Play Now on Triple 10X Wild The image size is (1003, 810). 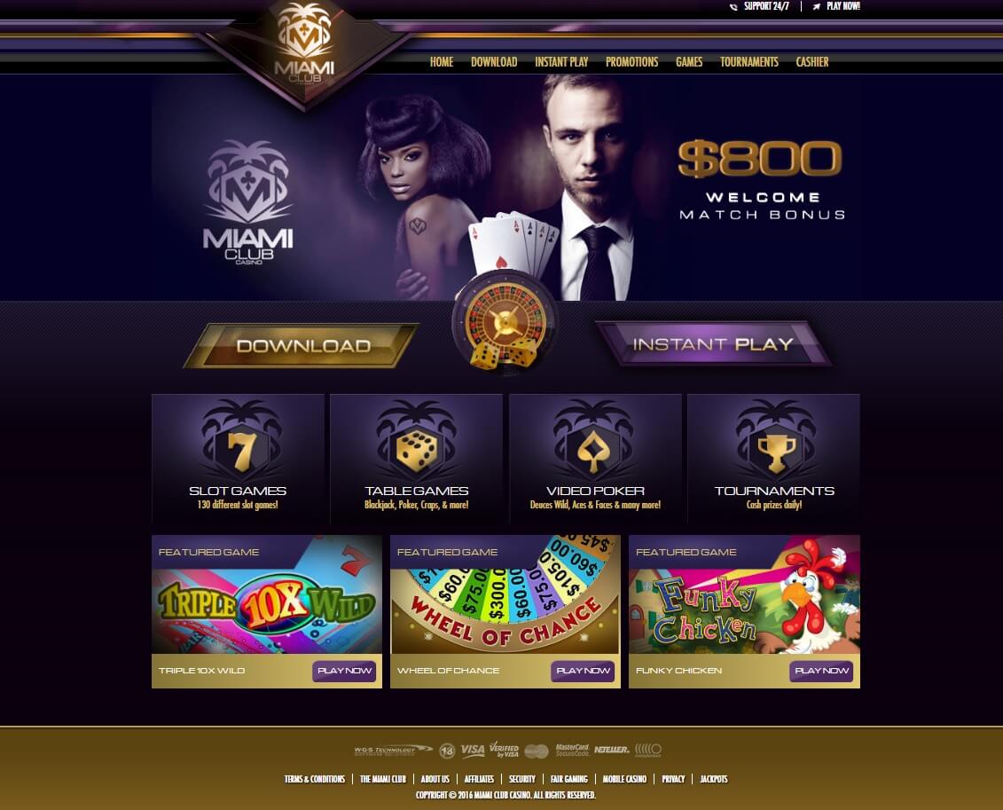click(x=344, y=671)
